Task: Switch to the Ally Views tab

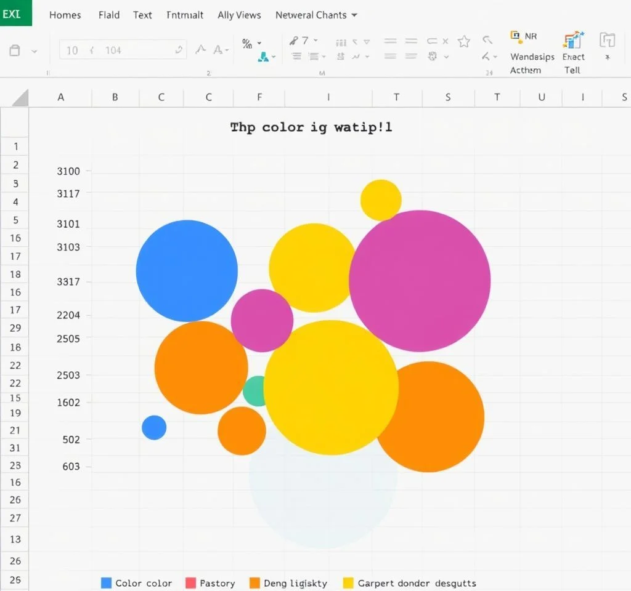Action: [x=239, y=15]
